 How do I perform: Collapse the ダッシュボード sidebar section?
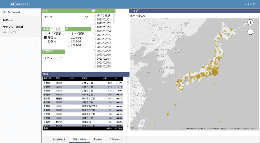click(39, 12)
